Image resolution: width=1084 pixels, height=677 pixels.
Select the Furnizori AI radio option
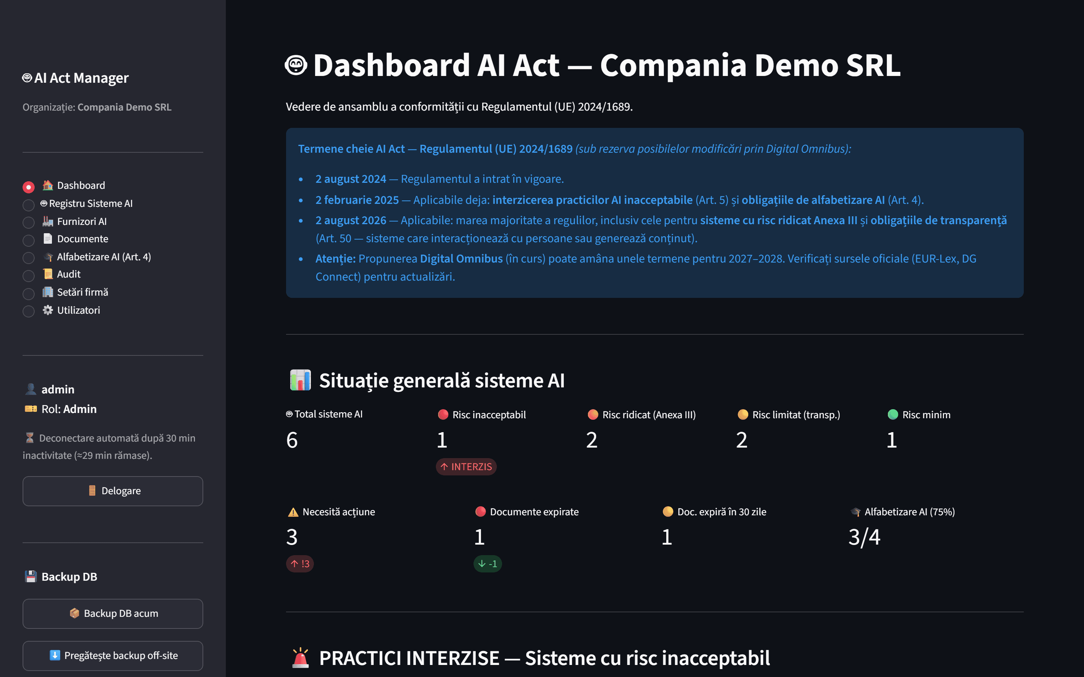pyautogui.click(x=29, y=222)
